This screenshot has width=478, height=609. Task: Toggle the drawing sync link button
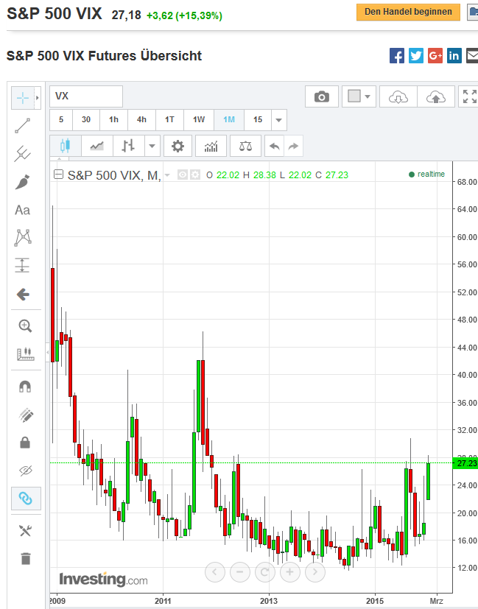click(26, 499)
